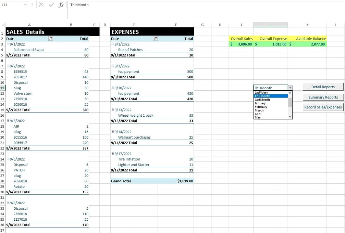The width and height of the screenshot is (345, 233).
Task: Select April from the dropdown list
Action: click(271, 114)
